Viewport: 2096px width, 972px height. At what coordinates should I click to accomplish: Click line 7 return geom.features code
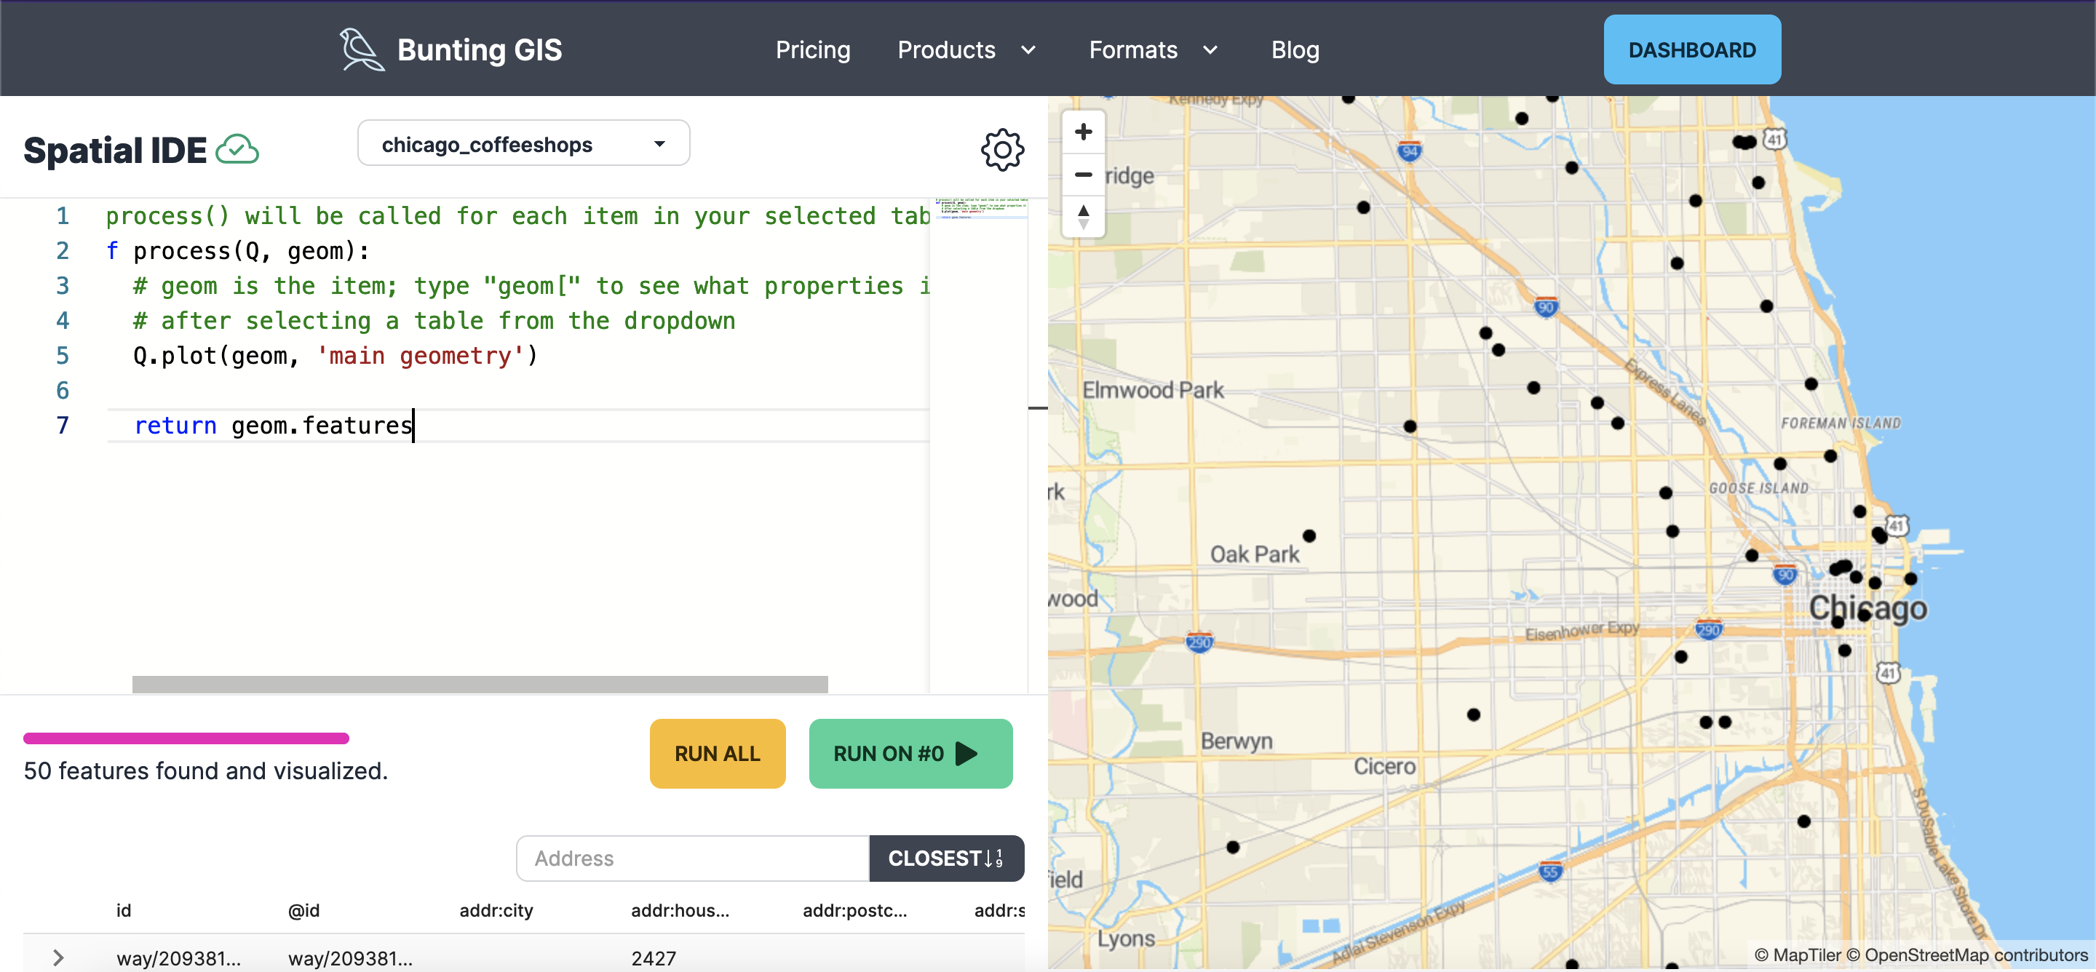[x=274, y=426]
